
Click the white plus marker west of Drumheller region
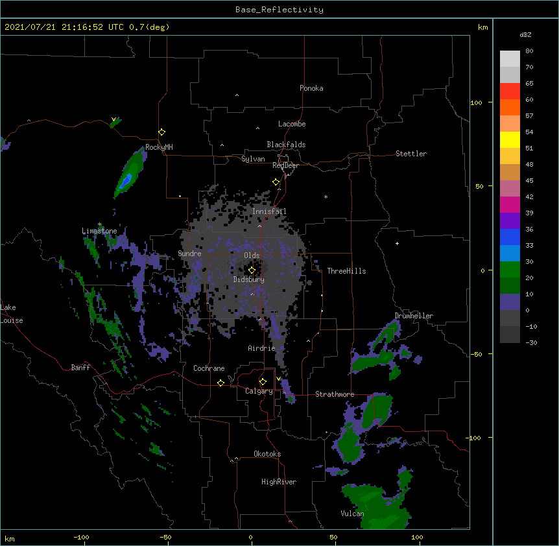397,243
